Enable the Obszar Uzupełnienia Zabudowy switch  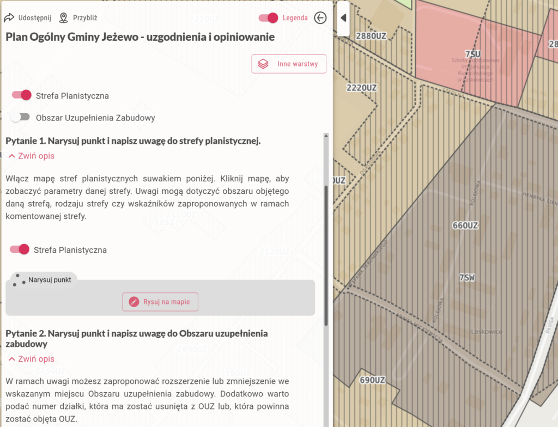click(20, 117)
